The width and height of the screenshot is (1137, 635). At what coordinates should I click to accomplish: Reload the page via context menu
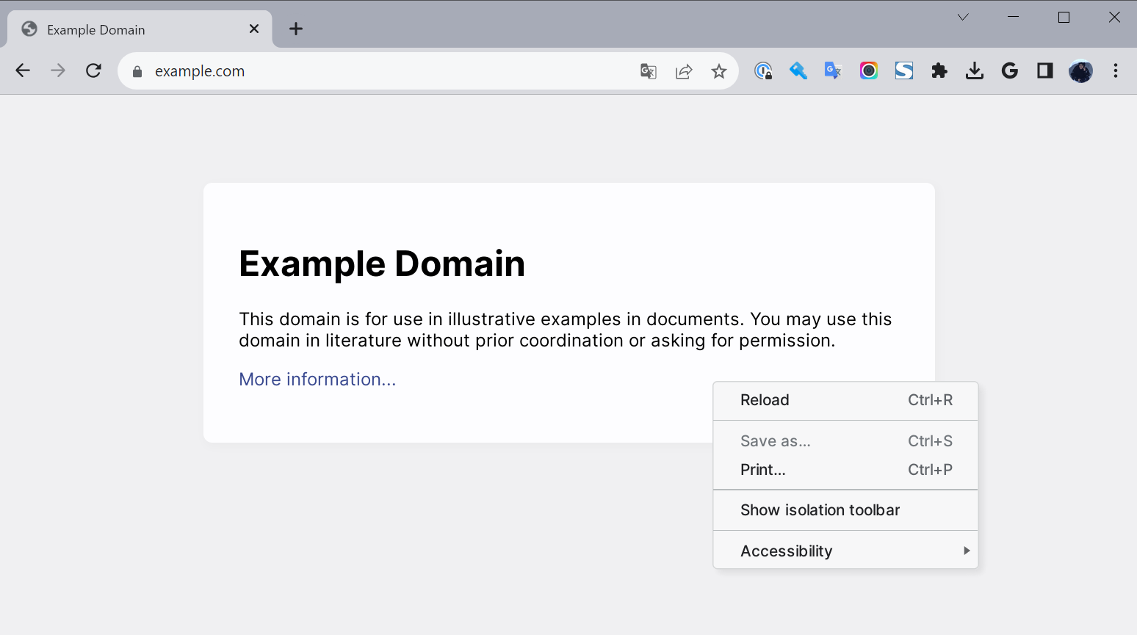click(765, 400)
